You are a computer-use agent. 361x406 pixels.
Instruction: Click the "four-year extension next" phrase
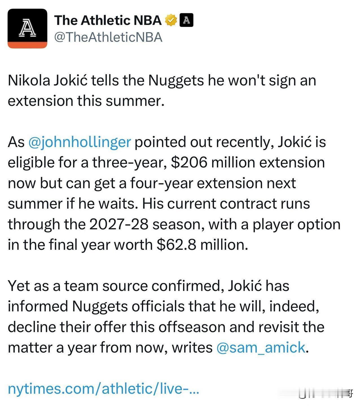coord(213,184)
